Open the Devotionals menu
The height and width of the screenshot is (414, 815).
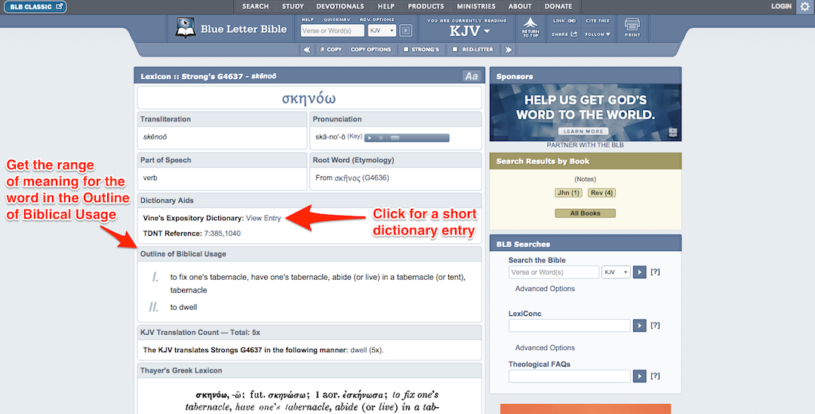coord(340,6)
